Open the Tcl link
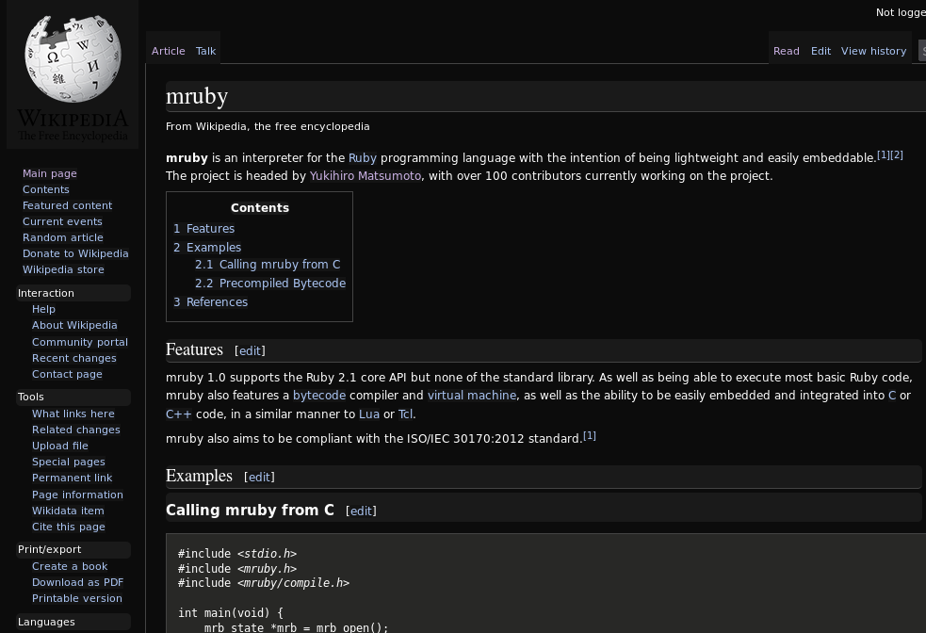The height and width of the screenshot is (633, 926). [x=406, y=414]
